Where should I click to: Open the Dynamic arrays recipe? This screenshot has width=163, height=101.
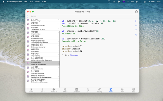coord(43,20)
